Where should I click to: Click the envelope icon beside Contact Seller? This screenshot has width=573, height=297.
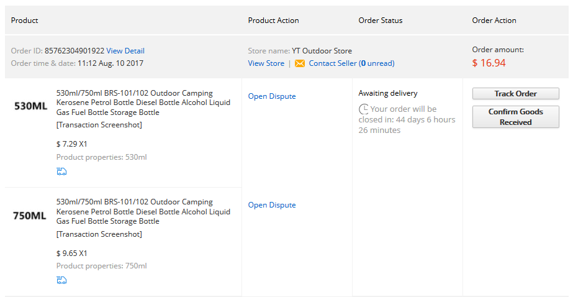[x=300, y=63]
